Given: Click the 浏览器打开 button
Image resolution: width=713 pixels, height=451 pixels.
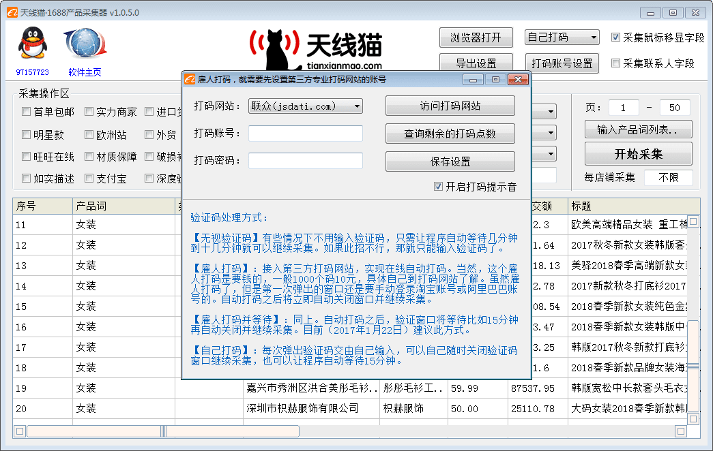Looking at the screenshot, I should (476, 37).
